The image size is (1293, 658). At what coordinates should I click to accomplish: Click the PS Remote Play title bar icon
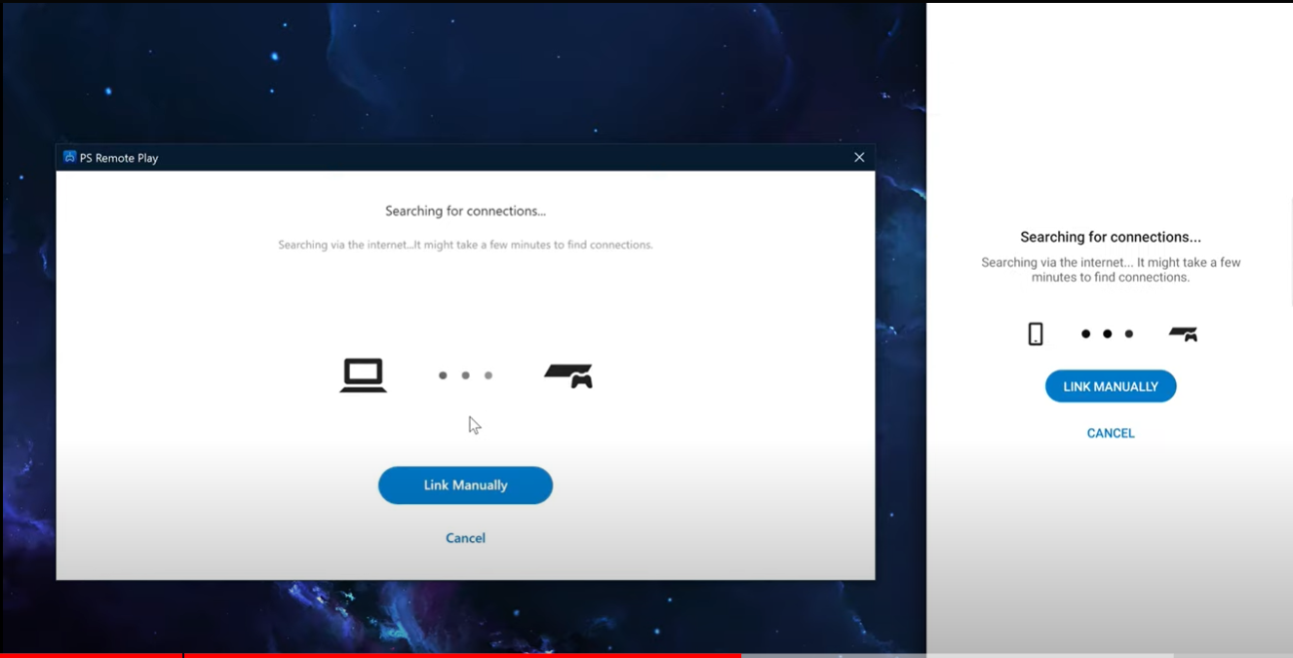click(x=69, y=157)
